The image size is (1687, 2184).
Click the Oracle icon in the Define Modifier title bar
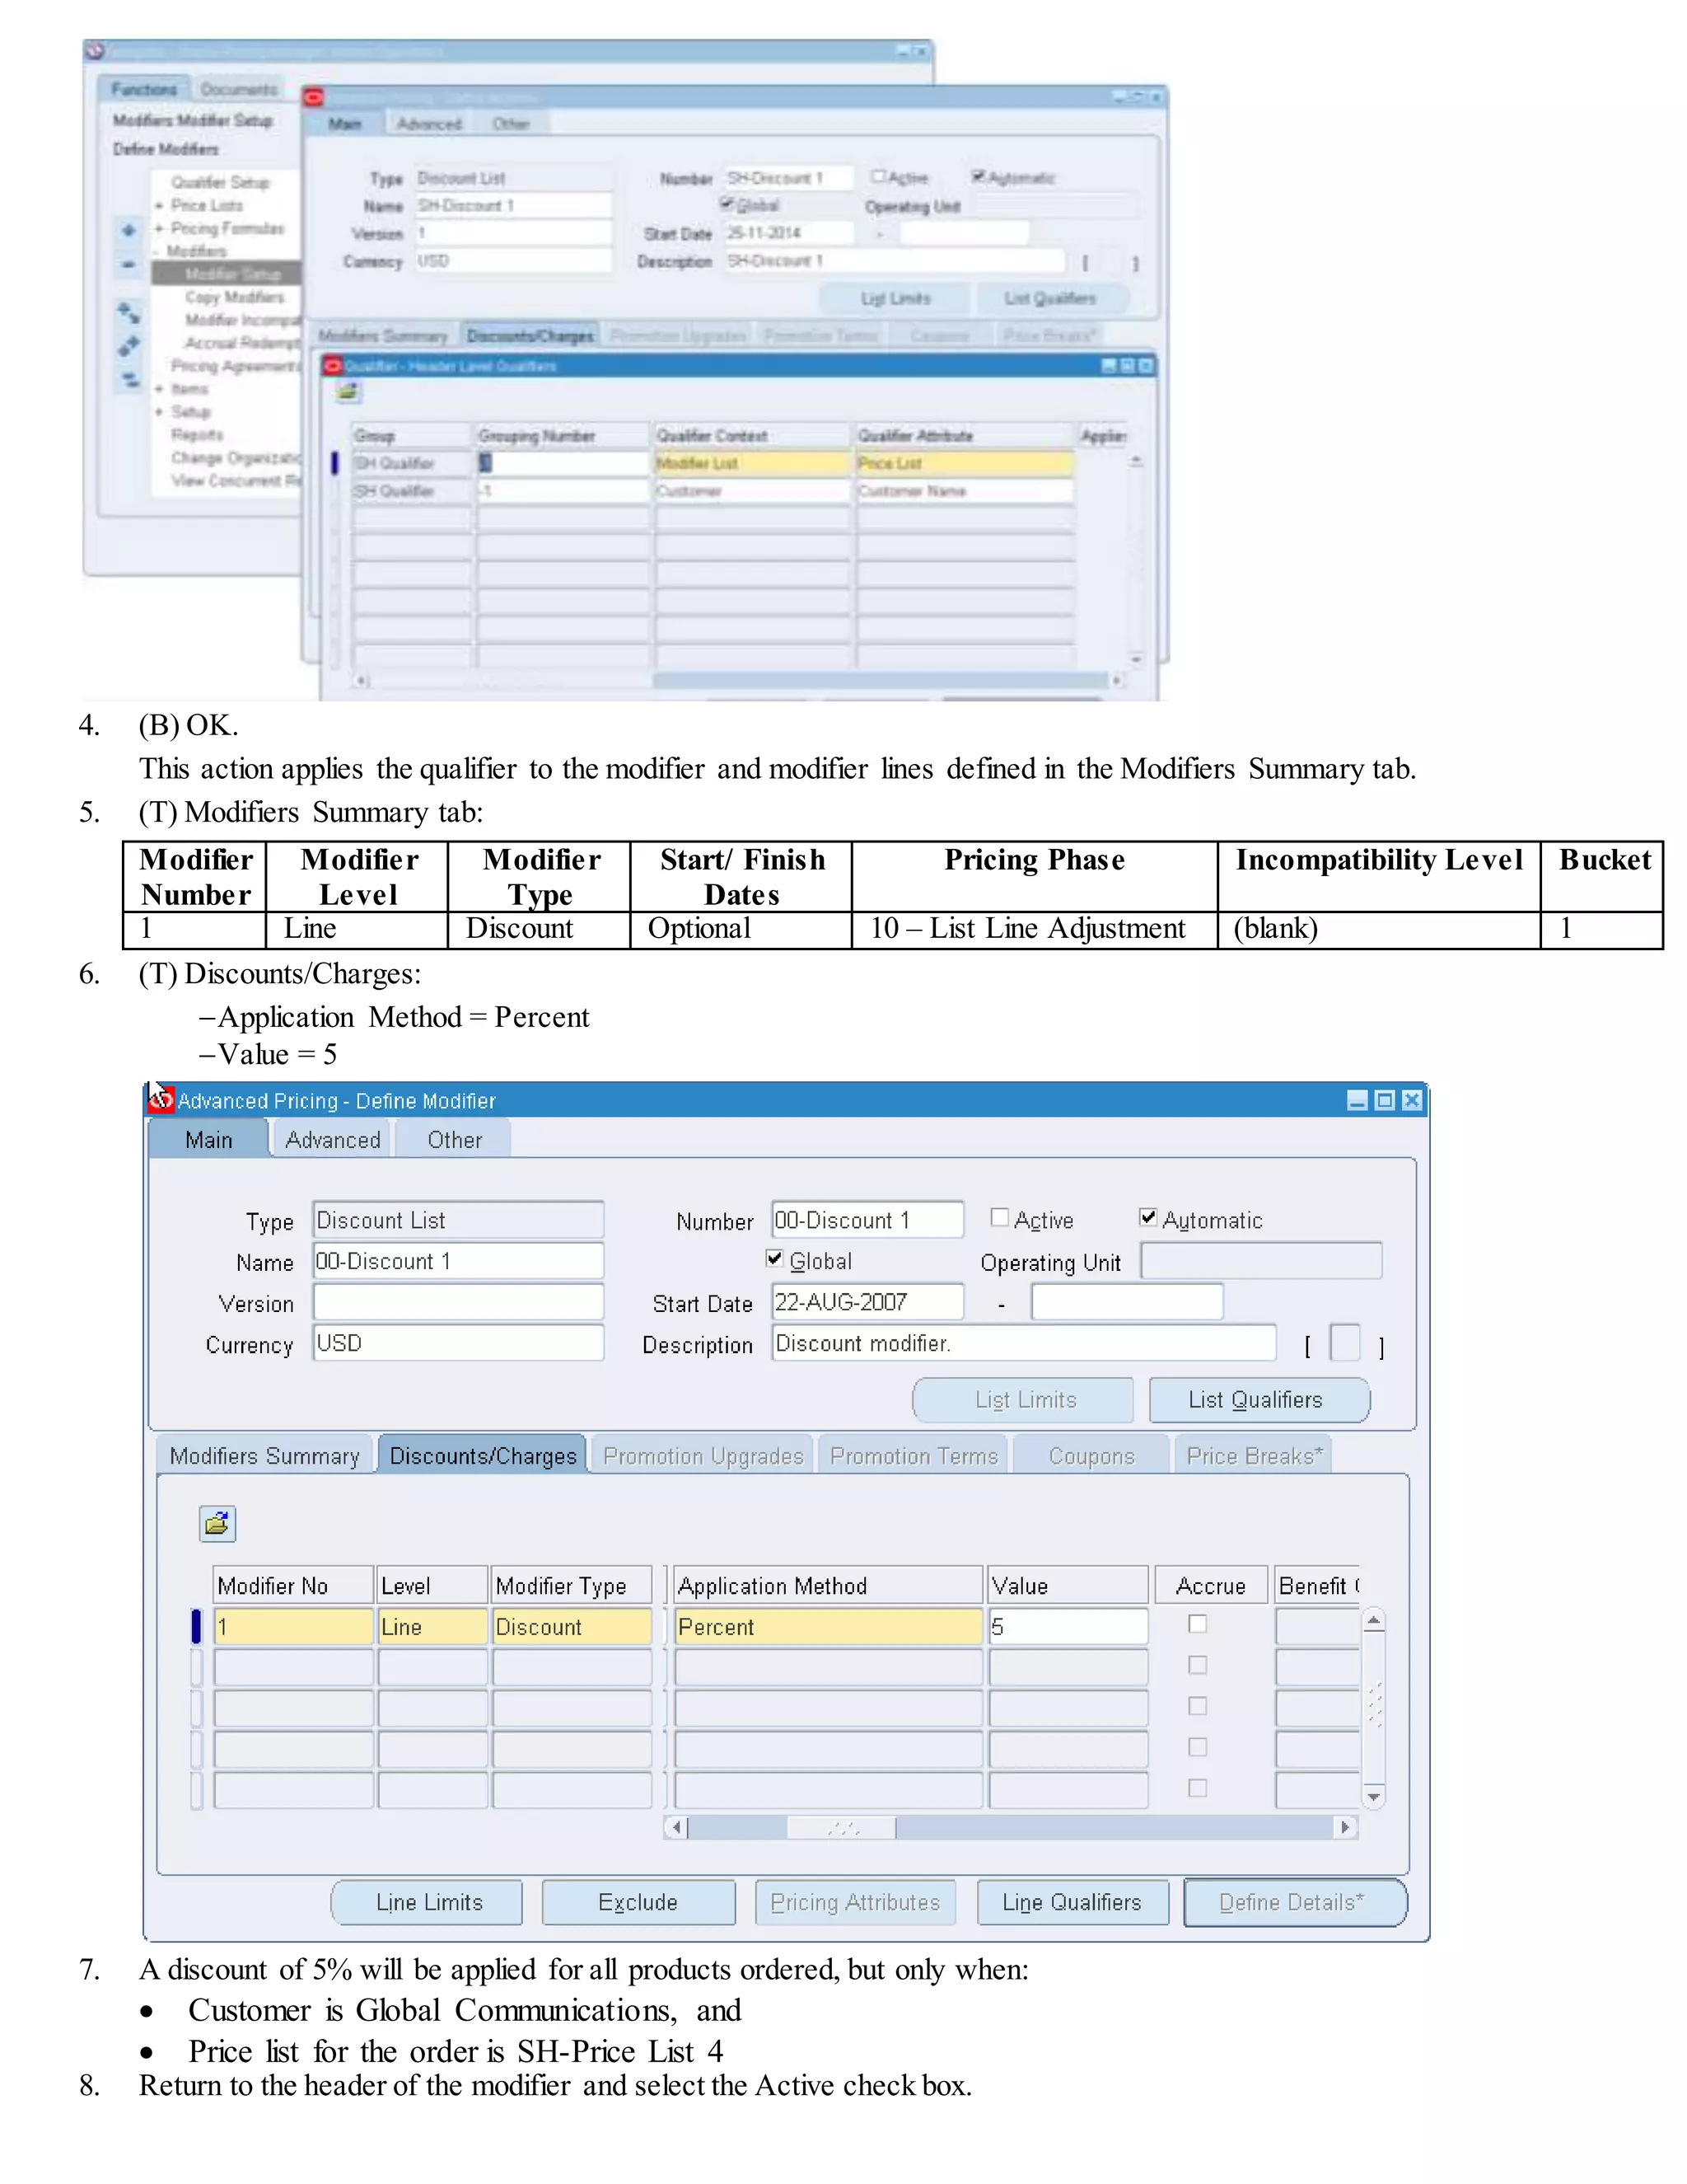pyautogui.click(x=161, y=1099)
